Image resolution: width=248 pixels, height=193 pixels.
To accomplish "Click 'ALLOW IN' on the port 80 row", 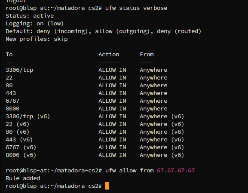I will [x=112, y=86].
